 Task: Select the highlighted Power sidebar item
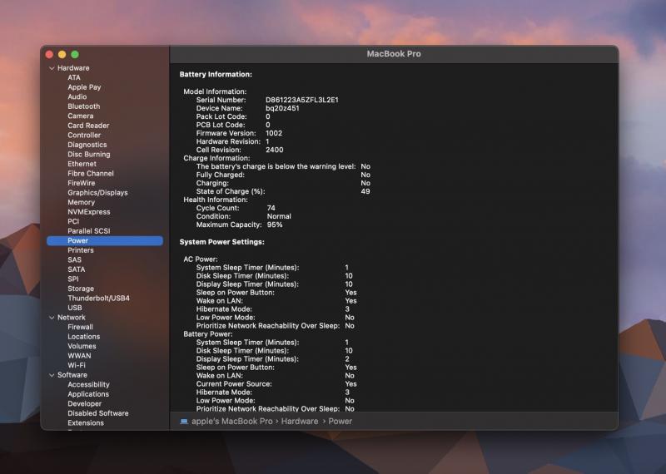point(78,241)
